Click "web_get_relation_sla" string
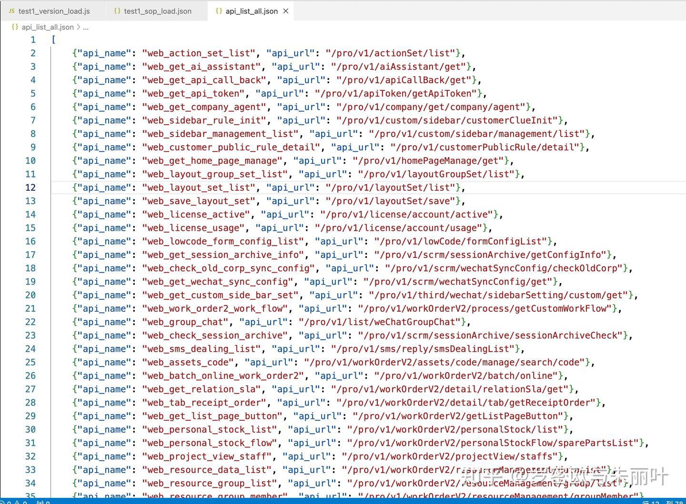 click(202, 389)
